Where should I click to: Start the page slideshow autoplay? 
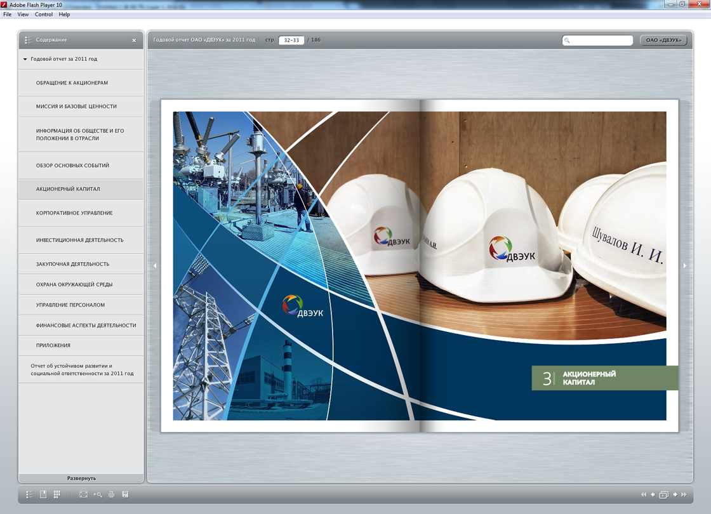(x=664, y=494)
